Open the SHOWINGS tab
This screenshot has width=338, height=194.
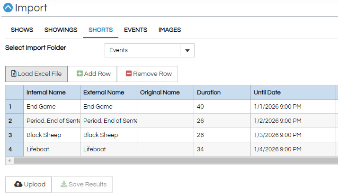pos(61,30)
